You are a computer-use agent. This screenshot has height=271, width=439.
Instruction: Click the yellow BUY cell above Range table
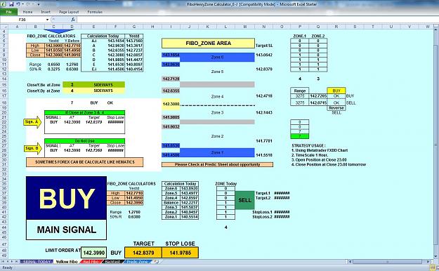point(336,91)
